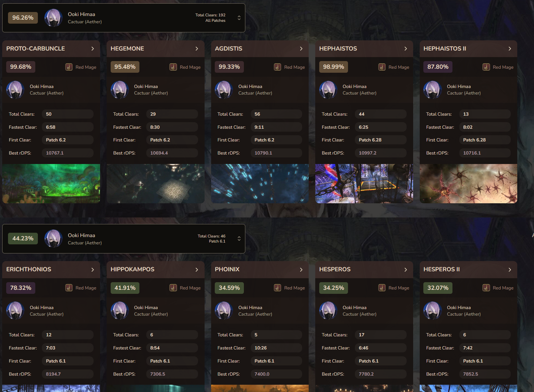Click Ooki Himaa avatar in 96.26% header
Screen dimensions: 534x392
[x=54, y=18]
